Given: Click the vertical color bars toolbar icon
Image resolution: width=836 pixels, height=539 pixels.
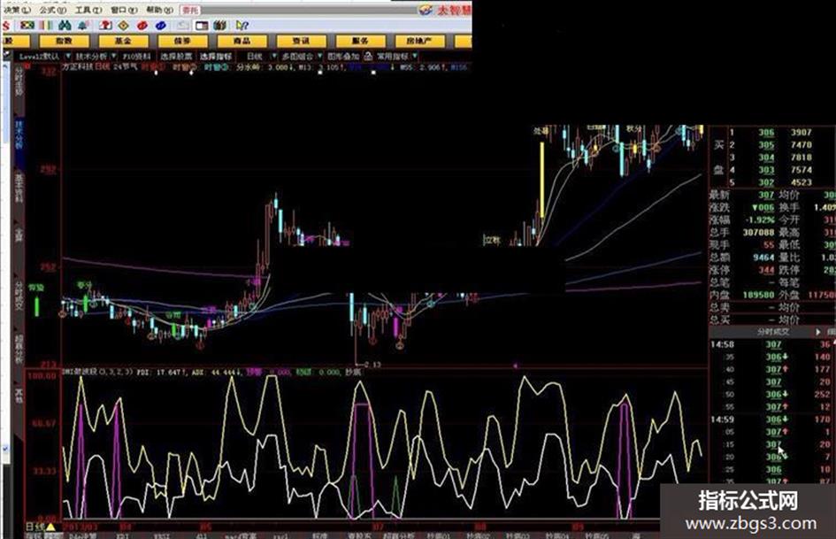Looking at the screenshot, I should 47,25.
